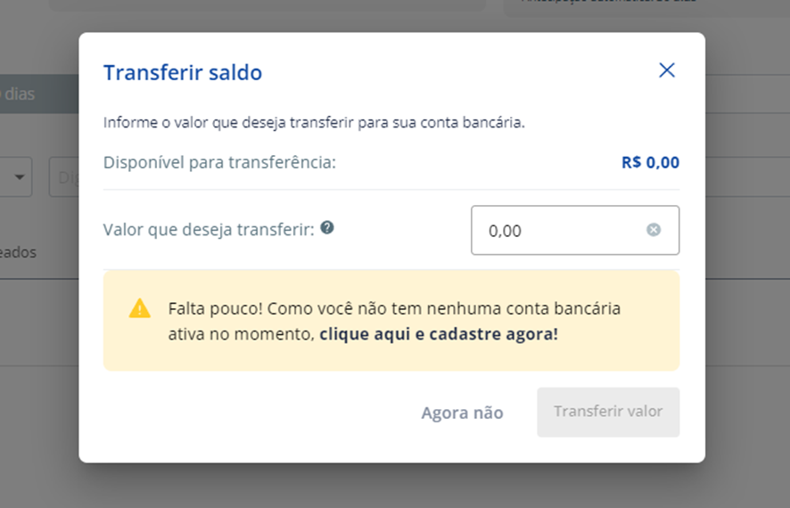Click the "R$ 0,00" available balance
The image size is (790, 508).
coord(650,163)
